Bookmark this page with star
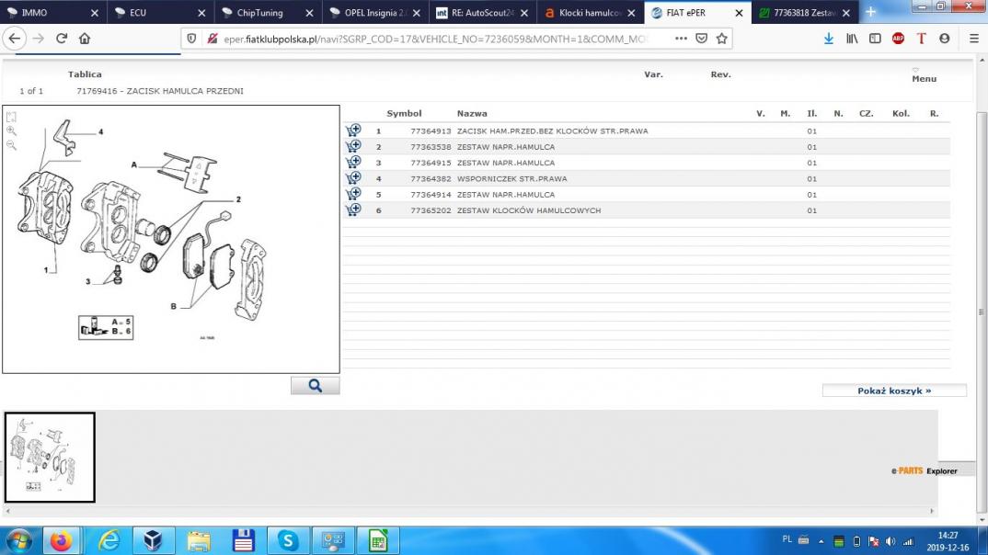 coord(722,39)
